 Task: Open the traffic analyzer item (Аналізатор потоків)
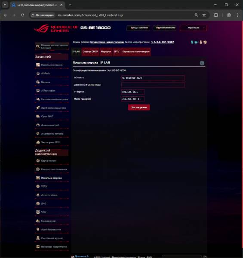coord(52,134)
